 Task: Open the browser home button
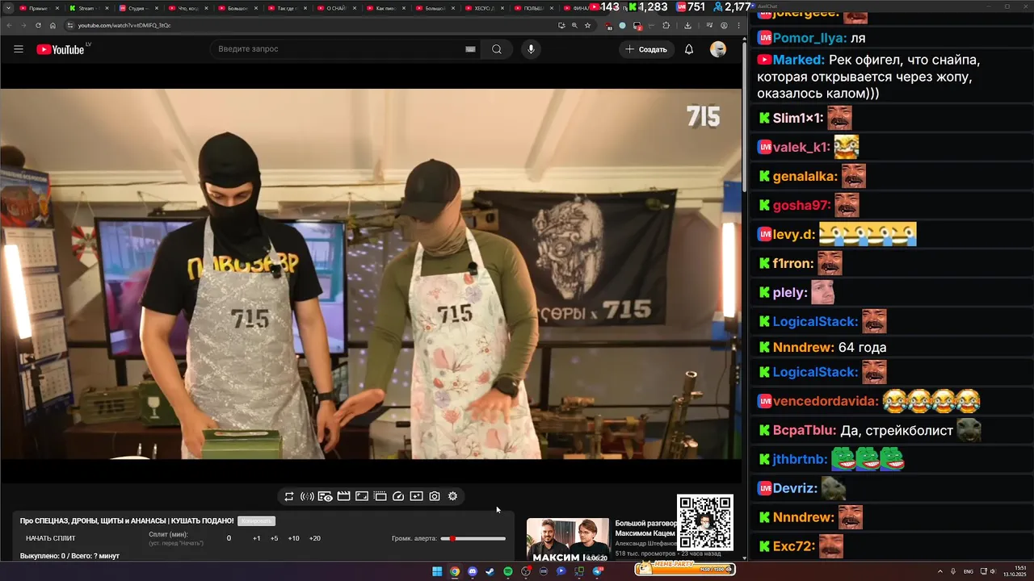coord(53,25)
